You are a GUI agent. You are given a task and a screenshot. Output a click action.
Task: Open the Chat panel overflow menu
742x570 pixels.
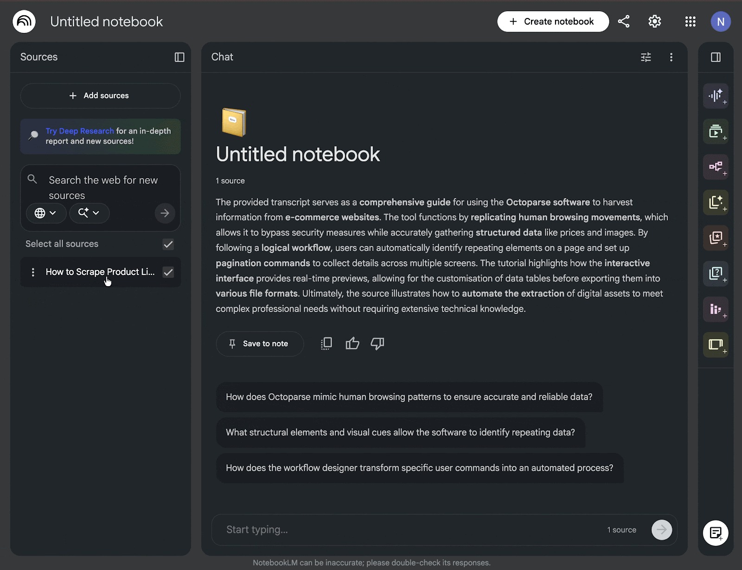coord(671,57)
